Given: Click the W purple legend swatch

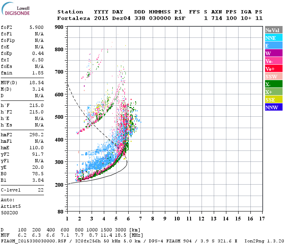Looking at the screenshot, I should (x=274, y=53).
